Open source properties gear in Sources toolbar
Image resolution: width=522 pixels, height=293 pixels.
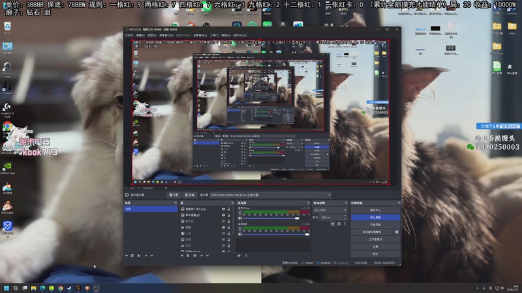tap(194, 255)
